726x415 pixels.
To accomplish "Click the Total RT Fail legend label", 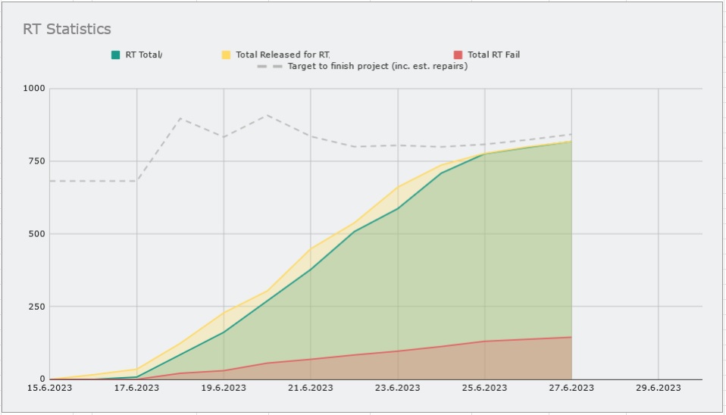I will [493, 55].
